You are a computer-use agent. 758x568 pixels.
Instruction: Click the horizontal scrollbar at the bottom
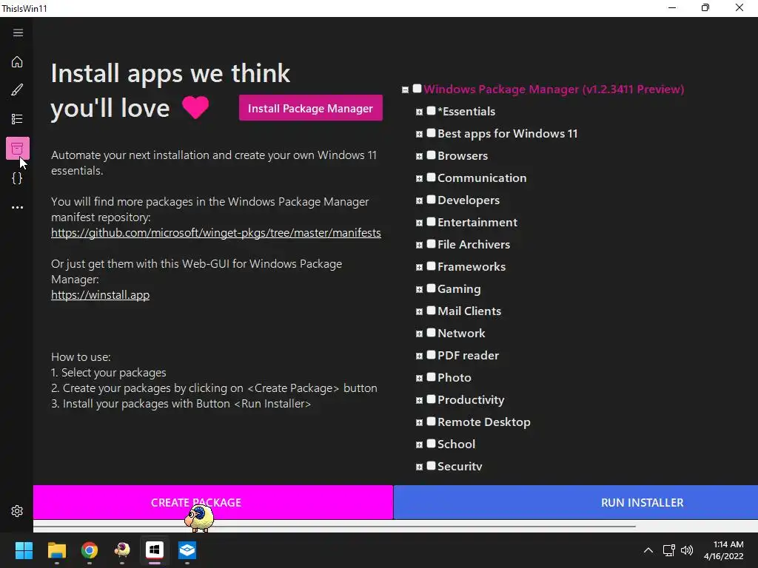pyautogui.click(x=335, y=526)
